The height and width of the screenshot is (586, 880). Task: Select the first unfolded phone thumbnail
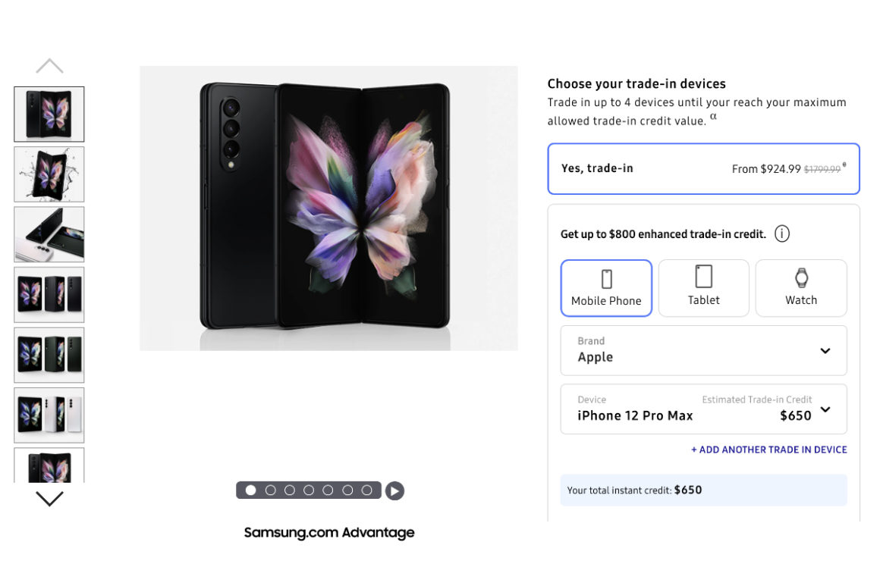[x=49, y=114]
